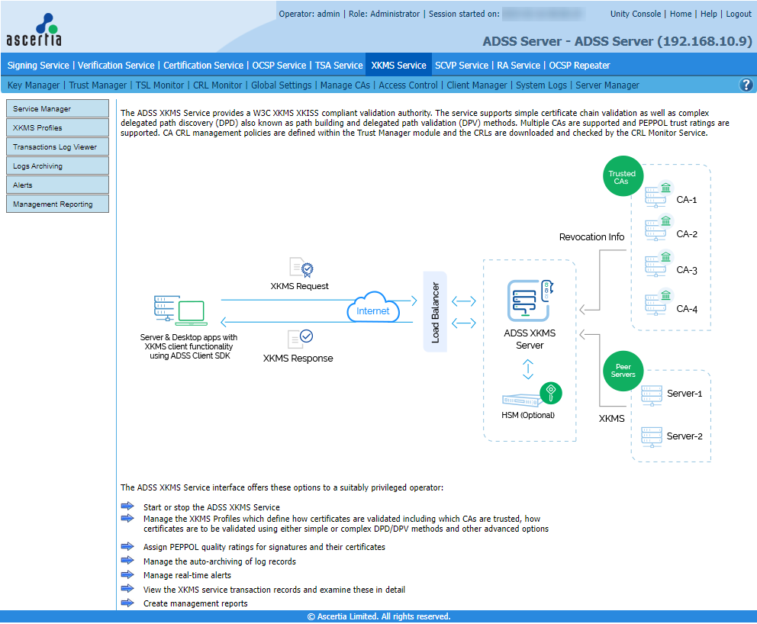Click the XKMS Request document icon
Viewport: 757px width, 624px height.
[301, 269]
